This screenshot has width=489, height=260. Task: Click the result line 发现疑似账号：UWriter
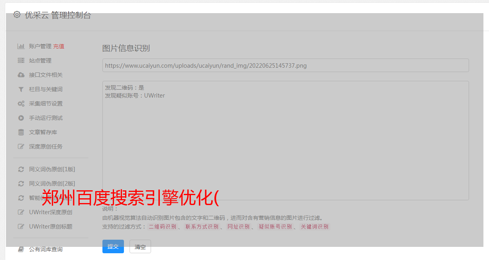click(x=135, y=96)
